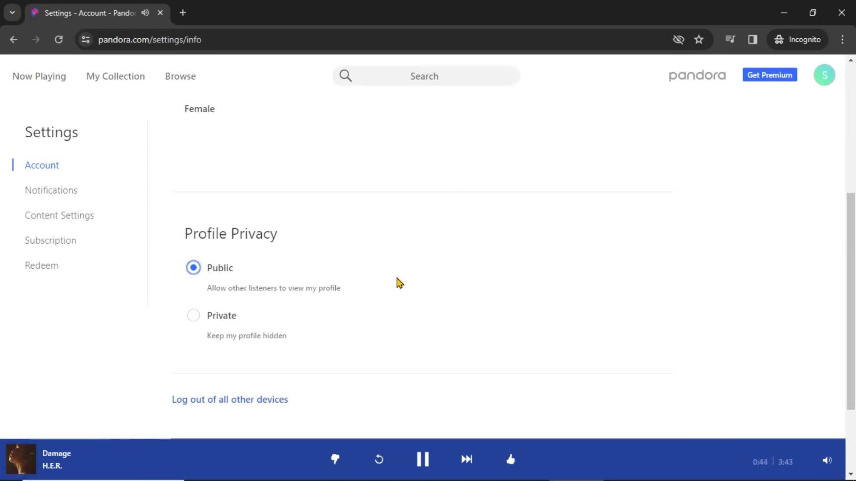This screenshot has height=481, width=856.
Task: Go back to previous page
Action: (14, 40)
